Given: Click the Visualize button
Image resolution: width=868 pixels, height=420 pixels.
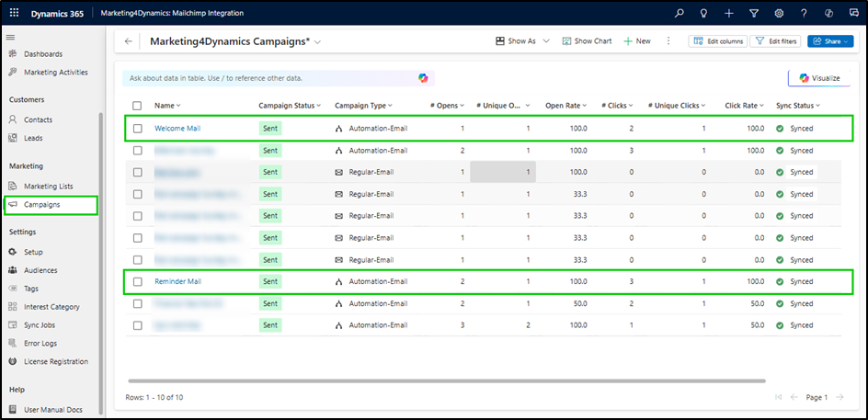Looking at the screenshot, I should coord(819,78).
